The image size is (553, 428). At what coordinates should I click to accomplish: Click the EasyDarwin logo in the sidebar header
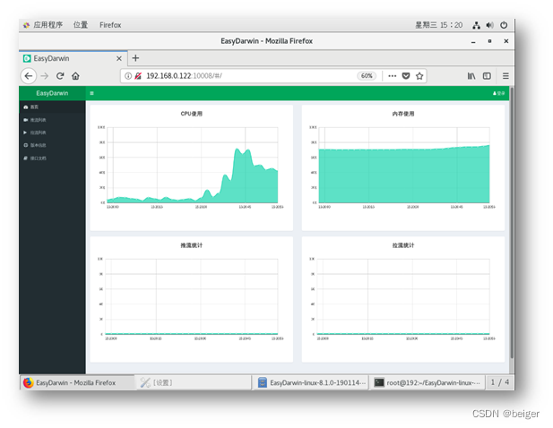52,93
